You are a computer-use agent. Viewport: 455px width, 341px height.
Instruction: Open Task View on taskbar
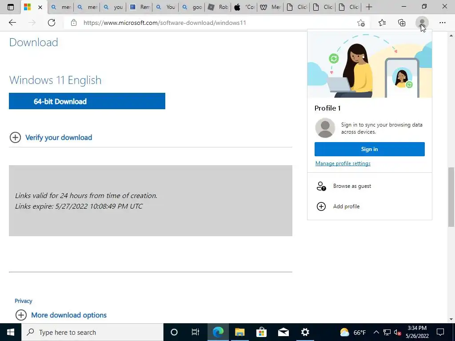coord(196,332)
